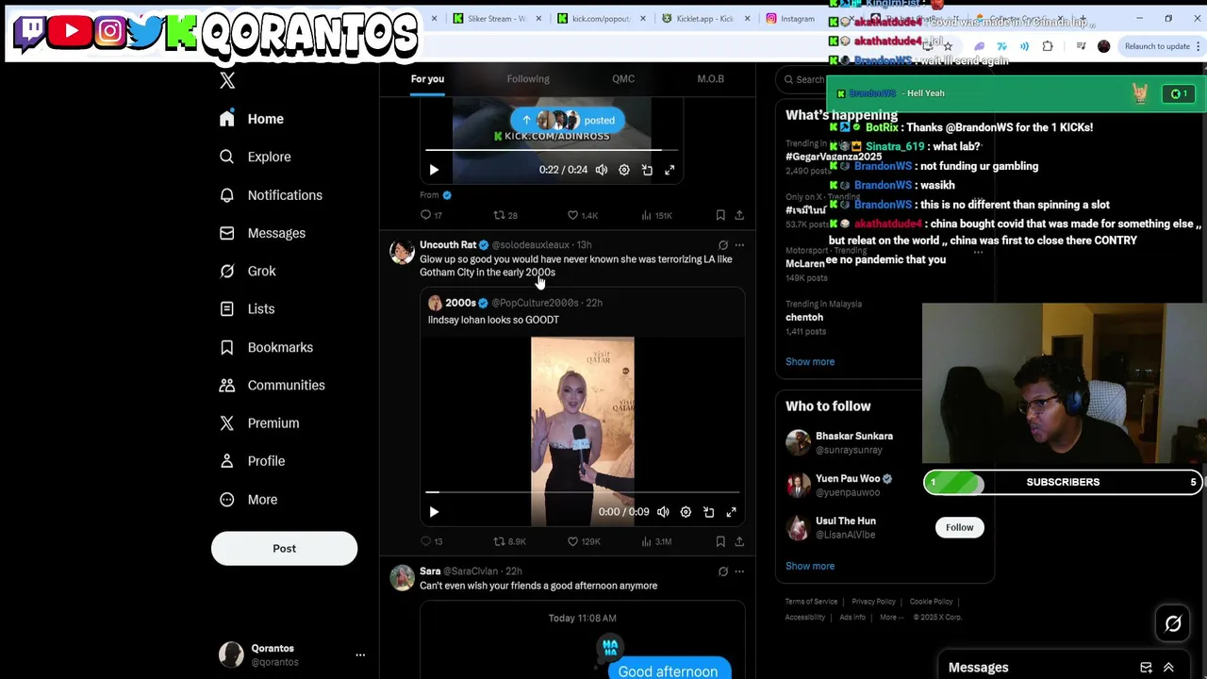Share the Uncouth Rat post
Screen dimensions: 1207x679
click(x=739, y=541)
